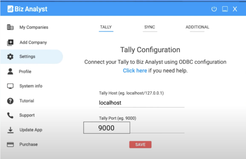Switch to the ADDITIONAL tab

[x=197, y=27]
